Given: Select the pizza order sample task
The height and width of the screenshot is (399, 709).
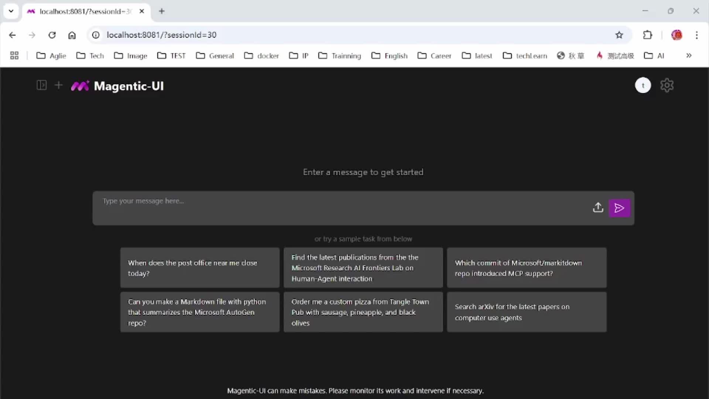Looking at the screenshot, I should (x=363, y=312).
